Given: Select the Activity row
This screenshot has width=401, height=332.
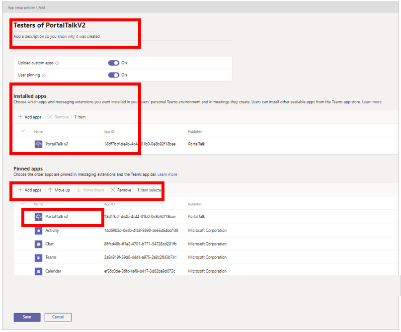Looking at the screenshot, I should (x=205, y=231).
